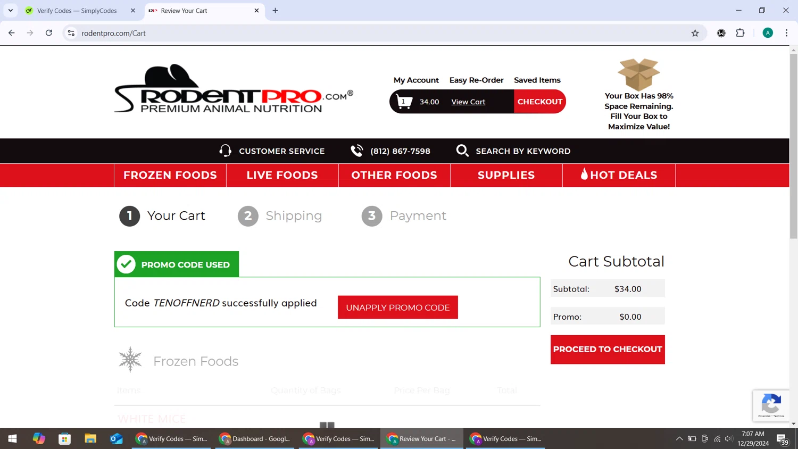798x449 pixels.
Task: Open the OTHER FOODS menu
Action: pos(394,175)
